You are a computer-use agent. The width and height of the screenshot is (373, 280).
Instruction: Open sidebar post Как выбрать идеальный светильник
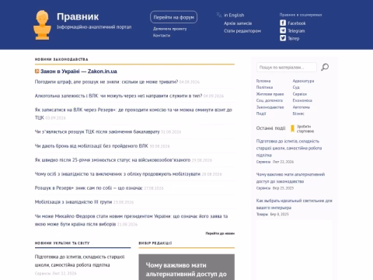coord(294,204)
